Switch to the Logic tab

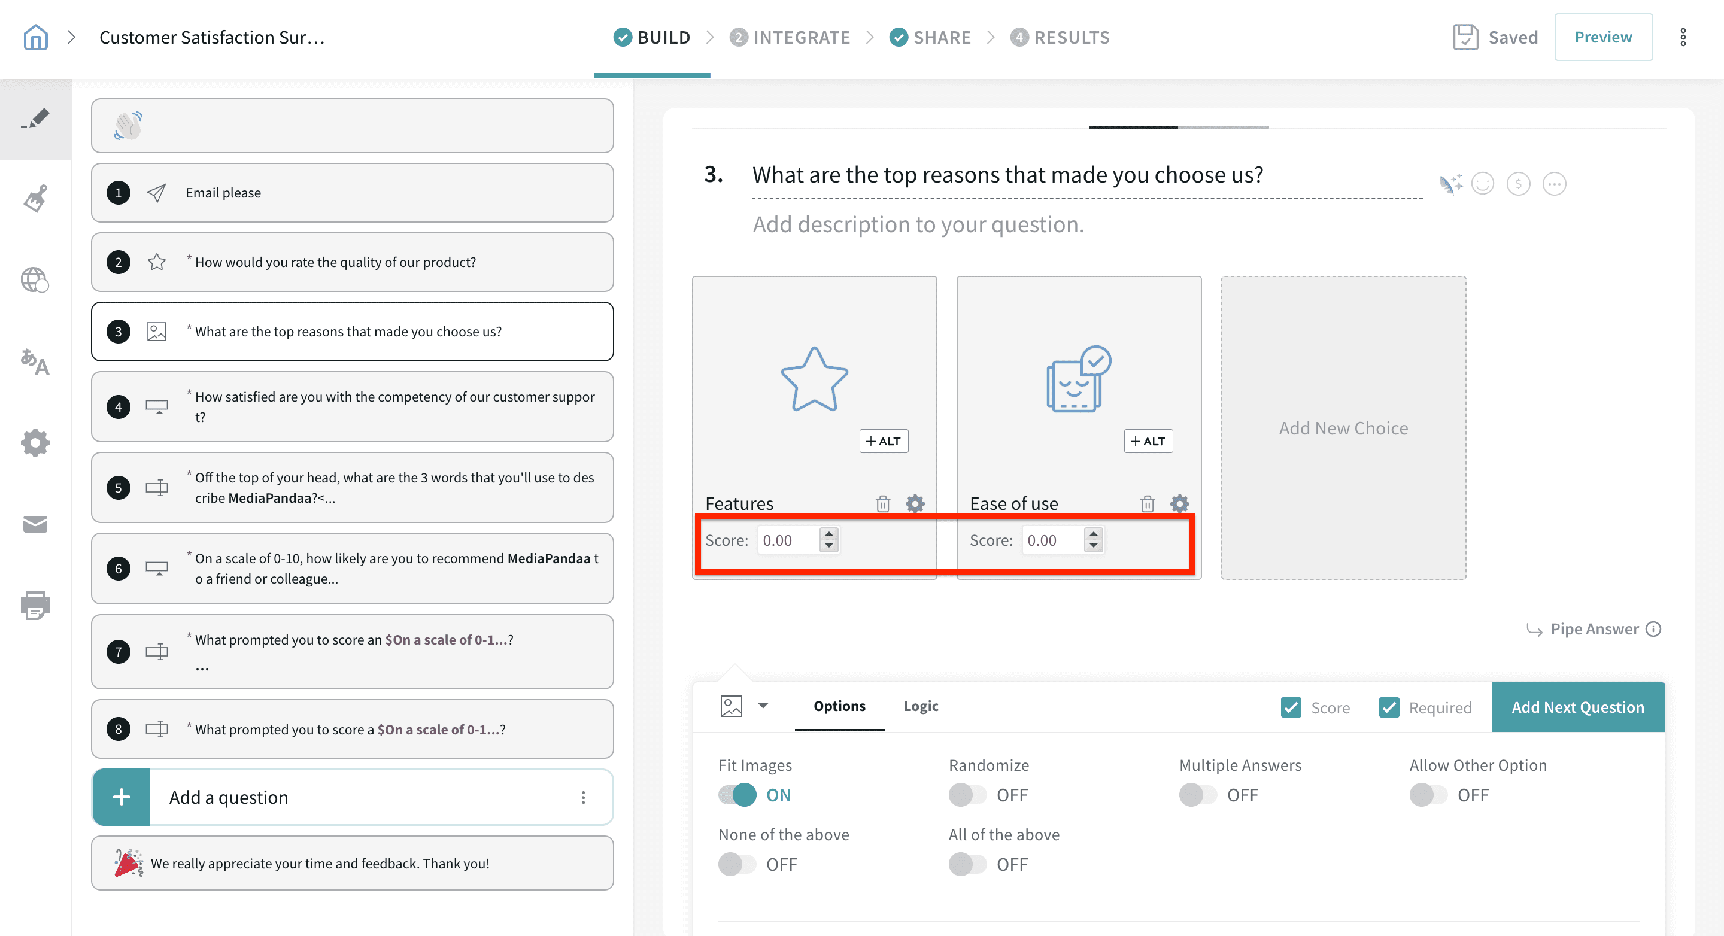pyautogui.click(x=920, y=706)
